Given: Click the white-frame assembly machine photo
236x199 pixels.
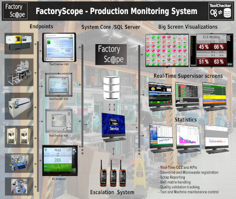Looking at the screenshot, I should (x=19, y=72).
